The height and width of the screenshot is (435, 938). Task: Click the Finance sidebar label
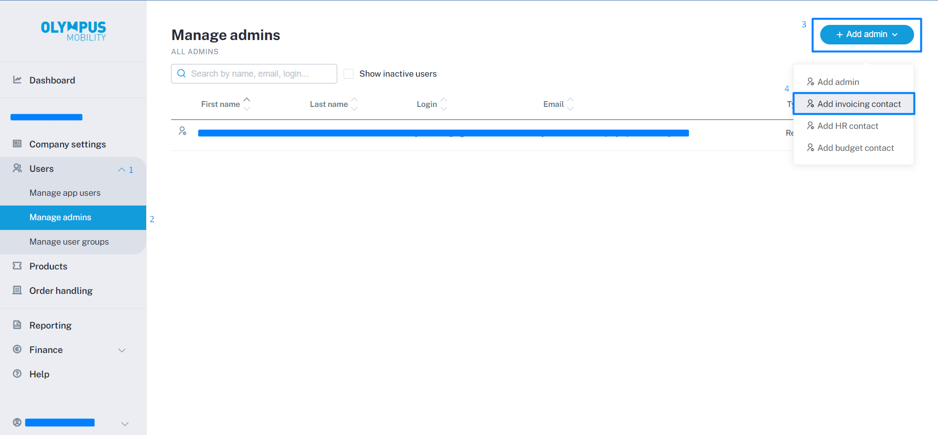click(46, 350)
